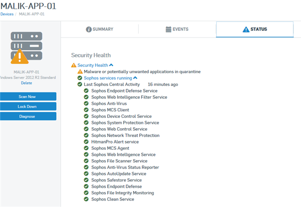
Task: Select HitmanPro Alert service text
Action: coord(115,142)
